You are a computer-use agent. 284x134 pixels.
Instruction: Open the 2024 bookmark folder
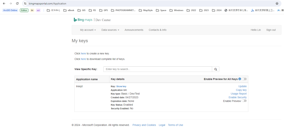[x=217, y=10]
